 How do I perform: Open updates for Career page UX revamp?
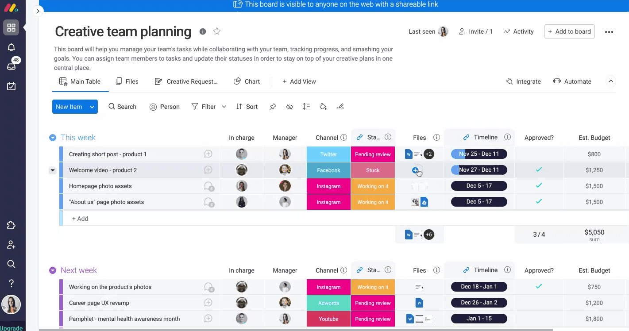pos(208,303)
